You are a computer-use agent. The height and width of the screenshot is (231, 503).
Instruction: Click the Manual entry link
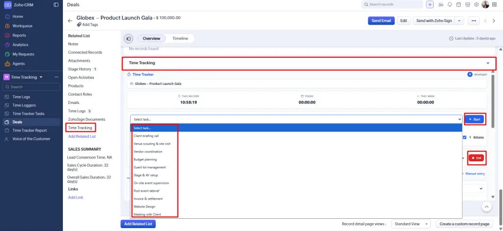pyautogui.click(x=474, y=174)
